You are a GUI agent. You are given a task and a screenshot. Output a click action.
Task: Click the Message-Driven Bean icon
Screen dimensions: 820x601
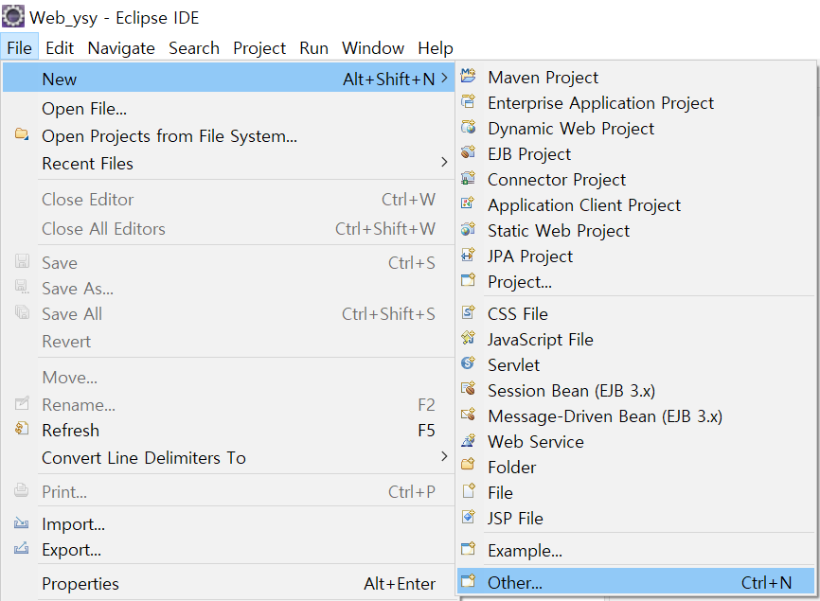pyautogui.click(x=468, y=415)
